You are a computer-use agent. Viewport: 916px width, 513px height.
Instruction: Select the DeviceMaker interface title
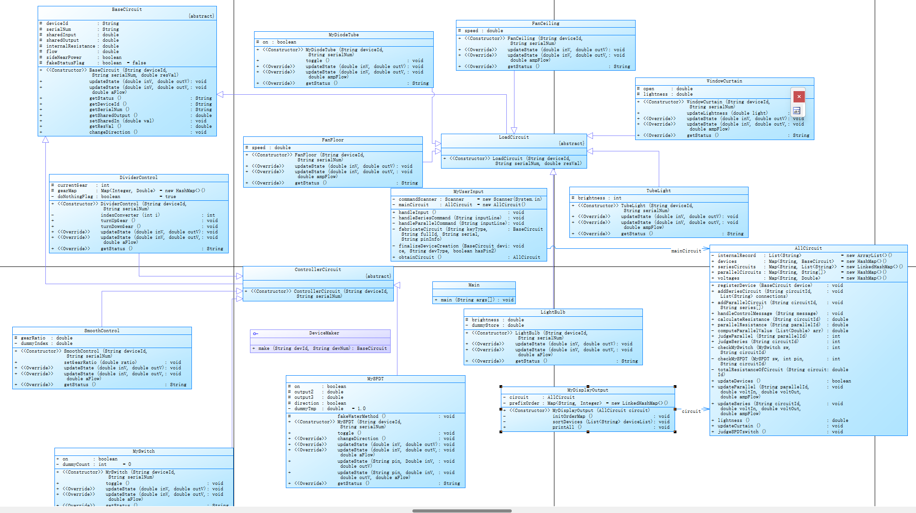pos(324,333)
